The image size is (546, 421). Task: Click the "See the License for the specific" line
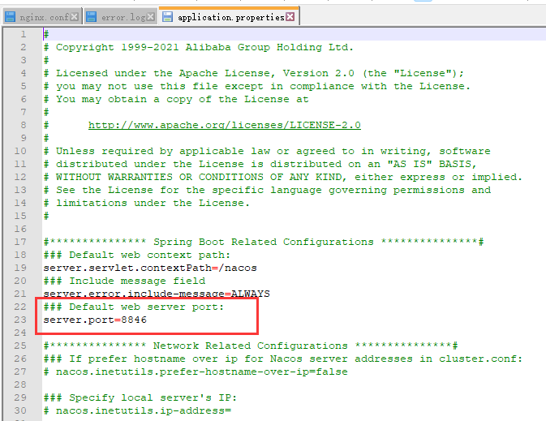(x=267, y=190)
